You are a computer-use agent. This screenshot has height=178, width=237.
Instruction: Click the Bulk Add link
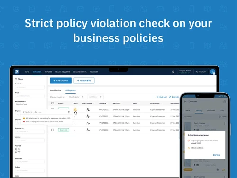(162, 97)
